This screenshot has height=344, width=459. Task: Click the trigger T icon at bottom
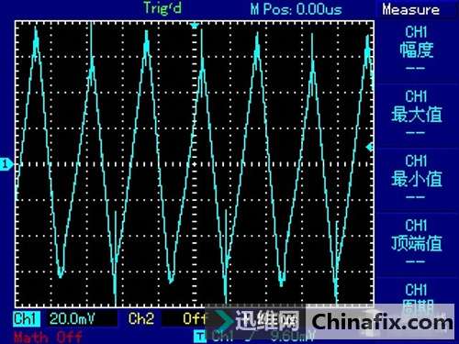pos(199,337)
